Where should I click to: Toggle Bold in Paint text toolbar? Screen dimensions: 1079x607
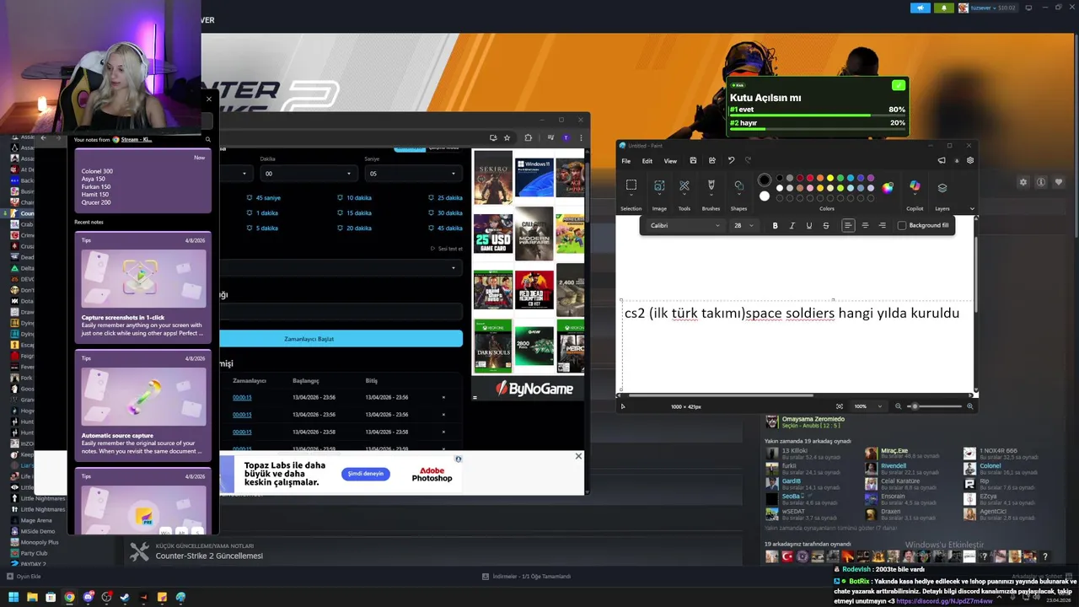776,225
